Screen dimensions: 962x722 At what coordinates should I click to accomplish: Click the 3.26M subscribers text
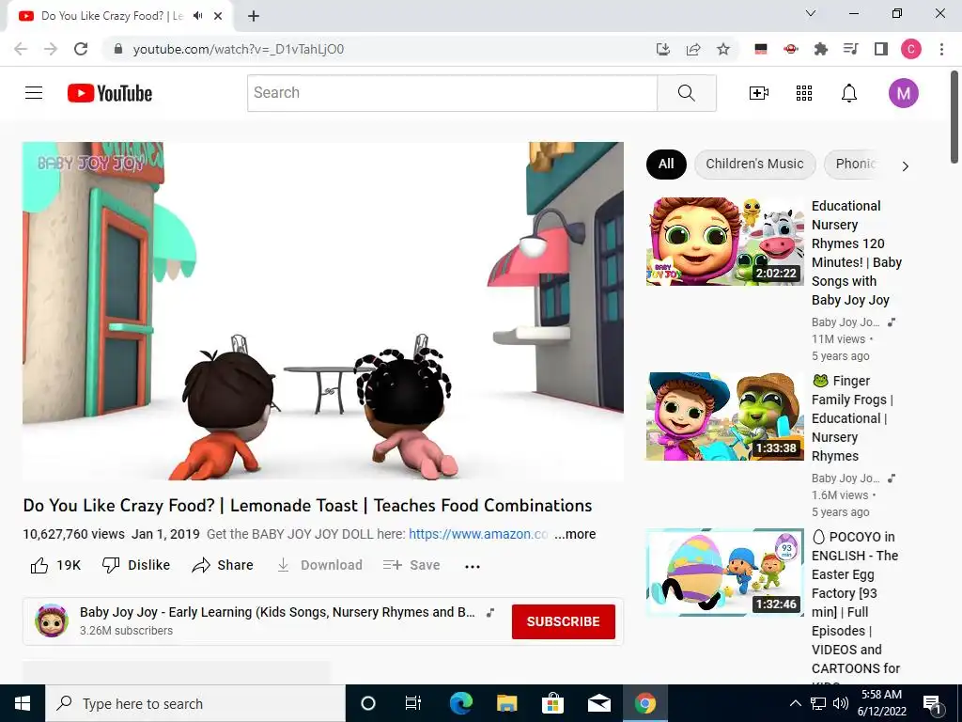(x=127, y=631)
